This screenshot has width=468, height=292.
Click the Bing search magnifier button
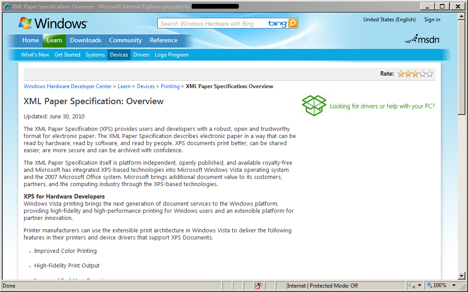coord(293,23)
